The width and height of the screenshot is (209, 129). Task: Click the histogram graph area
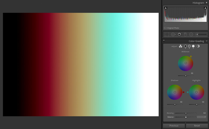(185, 14)
